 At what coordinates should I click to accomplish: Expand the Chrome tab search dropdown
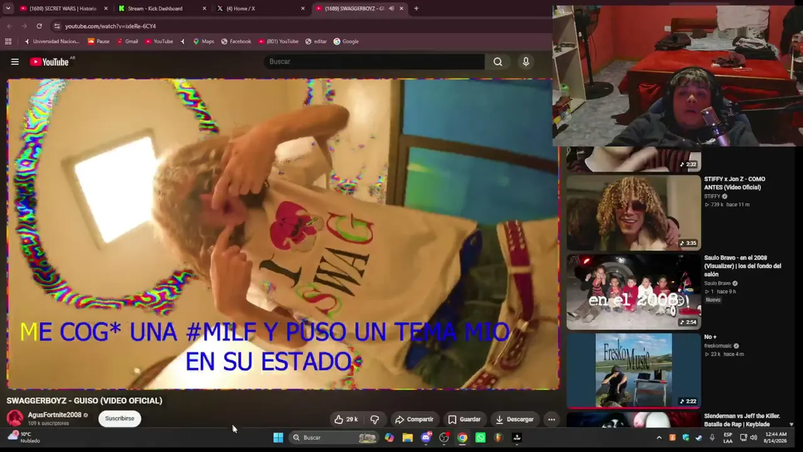(x=8, y=8)
